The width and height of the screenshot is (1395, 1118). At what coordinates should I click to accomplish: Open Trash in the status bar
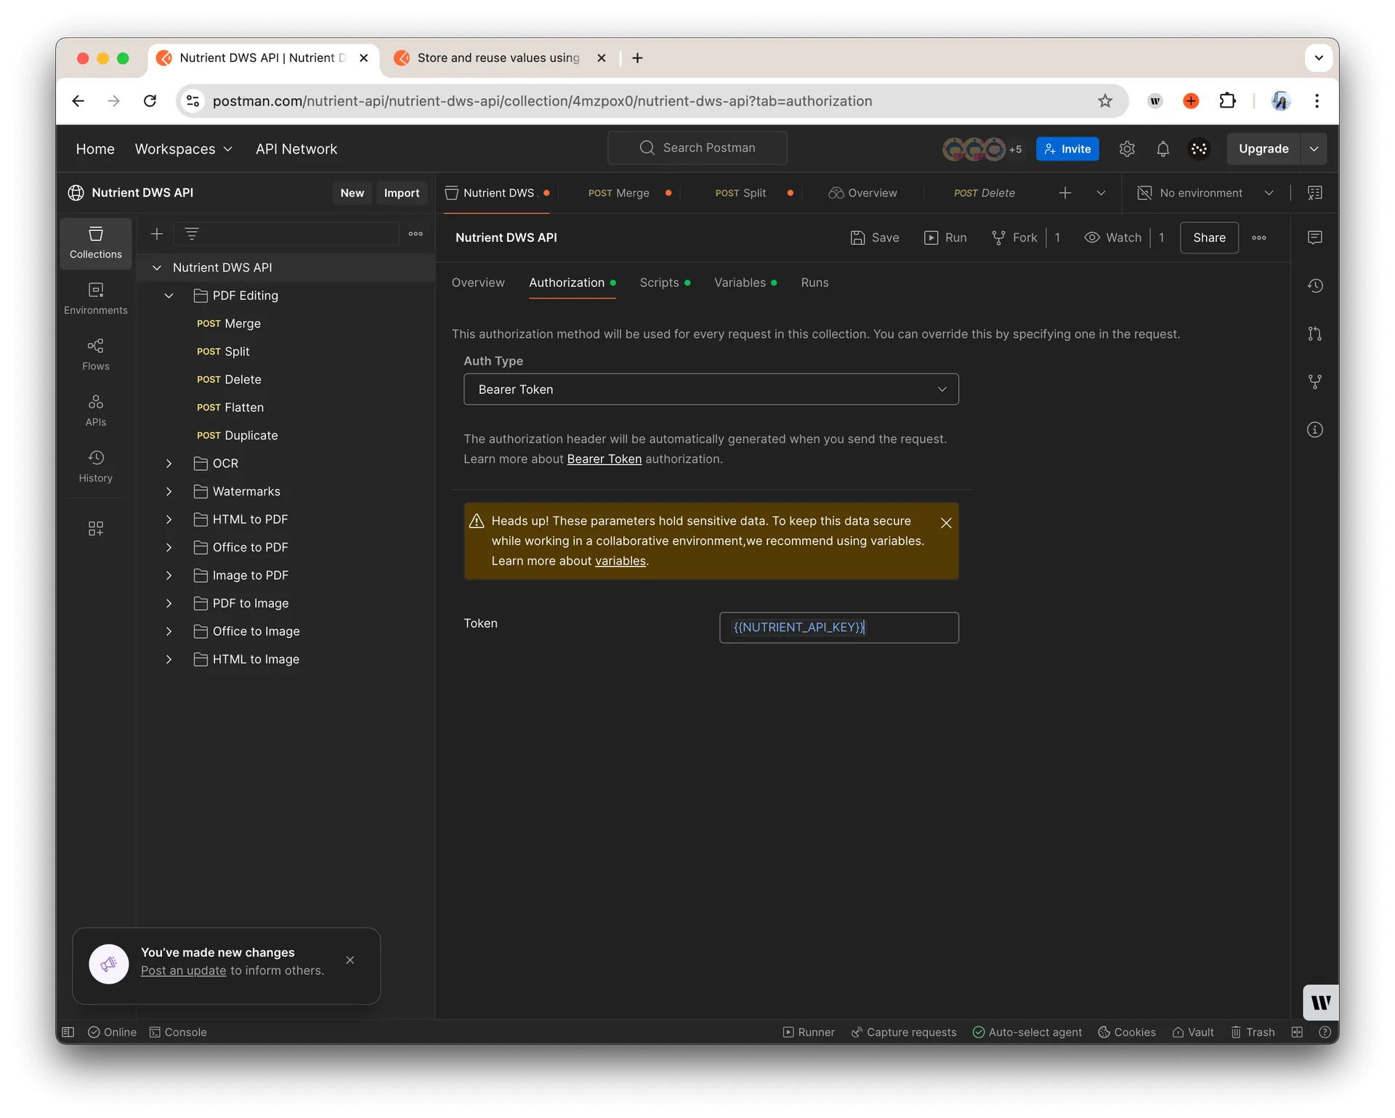[x=1253, y=1032]
